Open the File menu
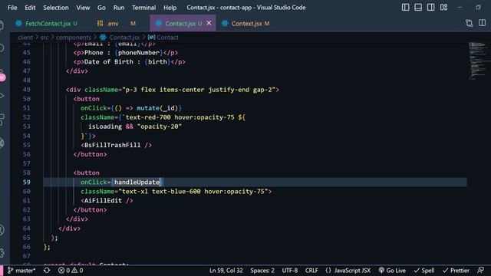Image resolution: width=491 pixels, height=276 pixels. pos(12,8)
